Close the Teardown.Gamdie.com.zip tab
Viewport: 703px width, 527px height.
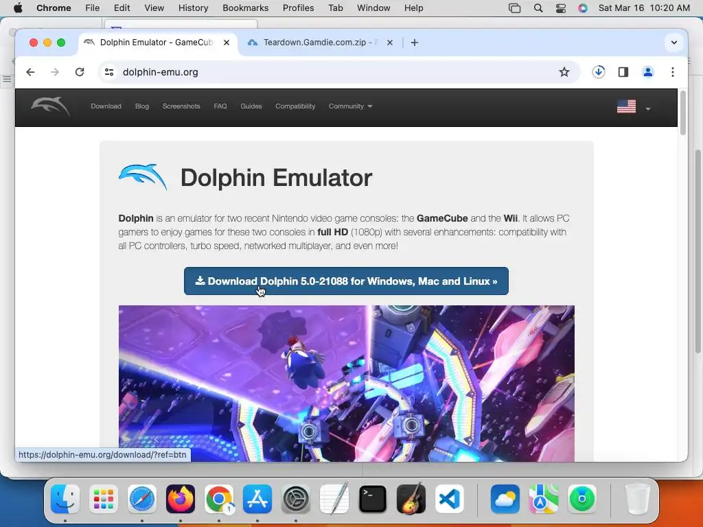[390, 43]
